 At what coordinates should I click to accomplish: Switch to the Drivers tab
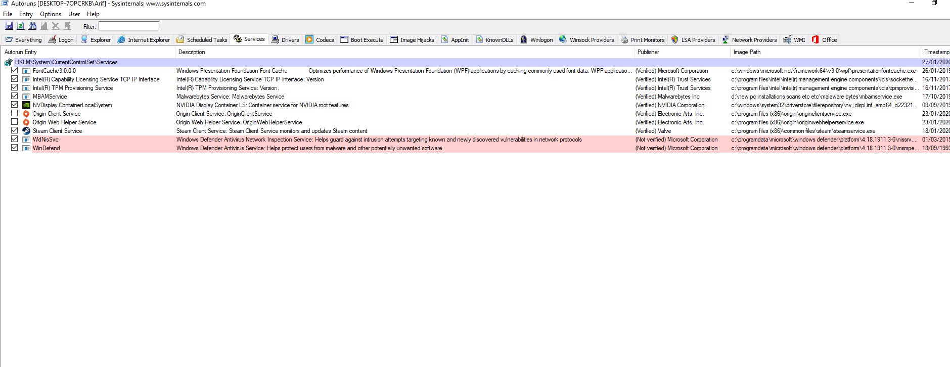(285, 40)
